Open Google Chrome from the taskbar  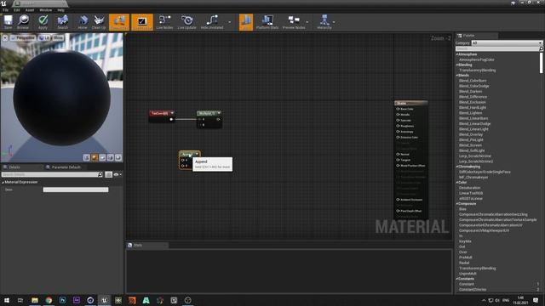(x=49, y=300)
